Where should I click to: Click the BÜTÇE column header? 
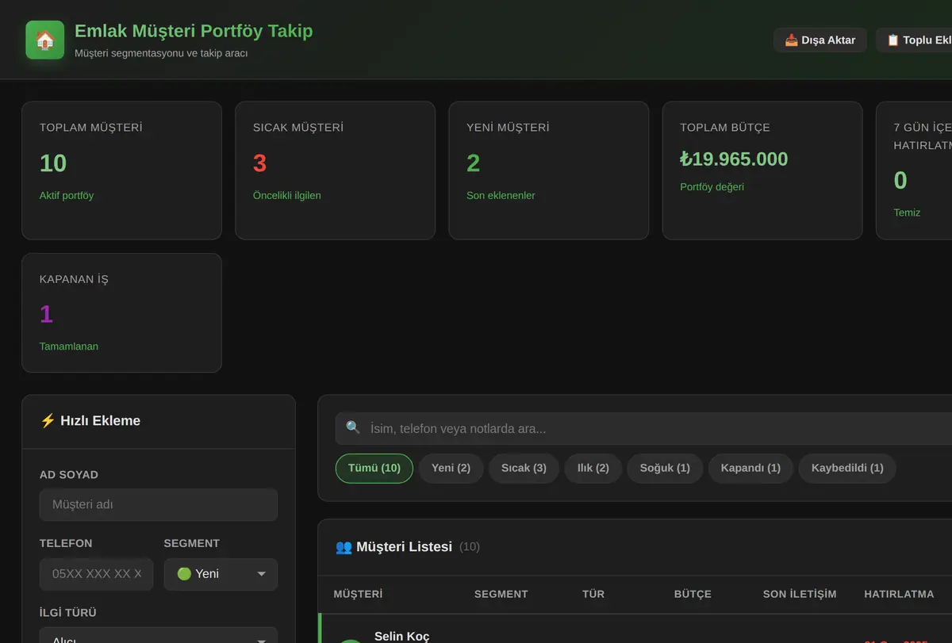click(x=693, y=594)
